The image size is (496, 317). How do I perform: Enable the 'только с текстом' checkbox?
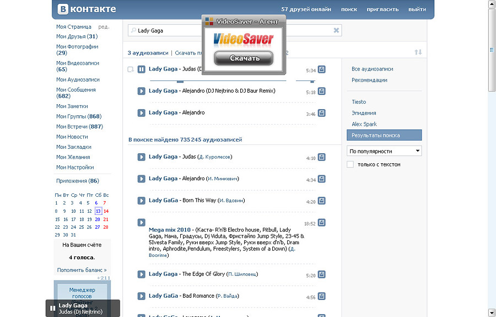click(350, 164)
